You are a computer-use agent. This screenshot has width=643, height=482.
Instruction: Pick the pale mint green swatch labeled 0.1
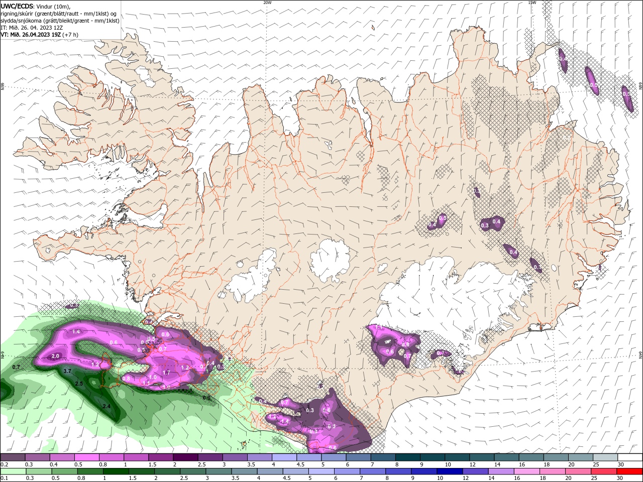click(13, 471)
